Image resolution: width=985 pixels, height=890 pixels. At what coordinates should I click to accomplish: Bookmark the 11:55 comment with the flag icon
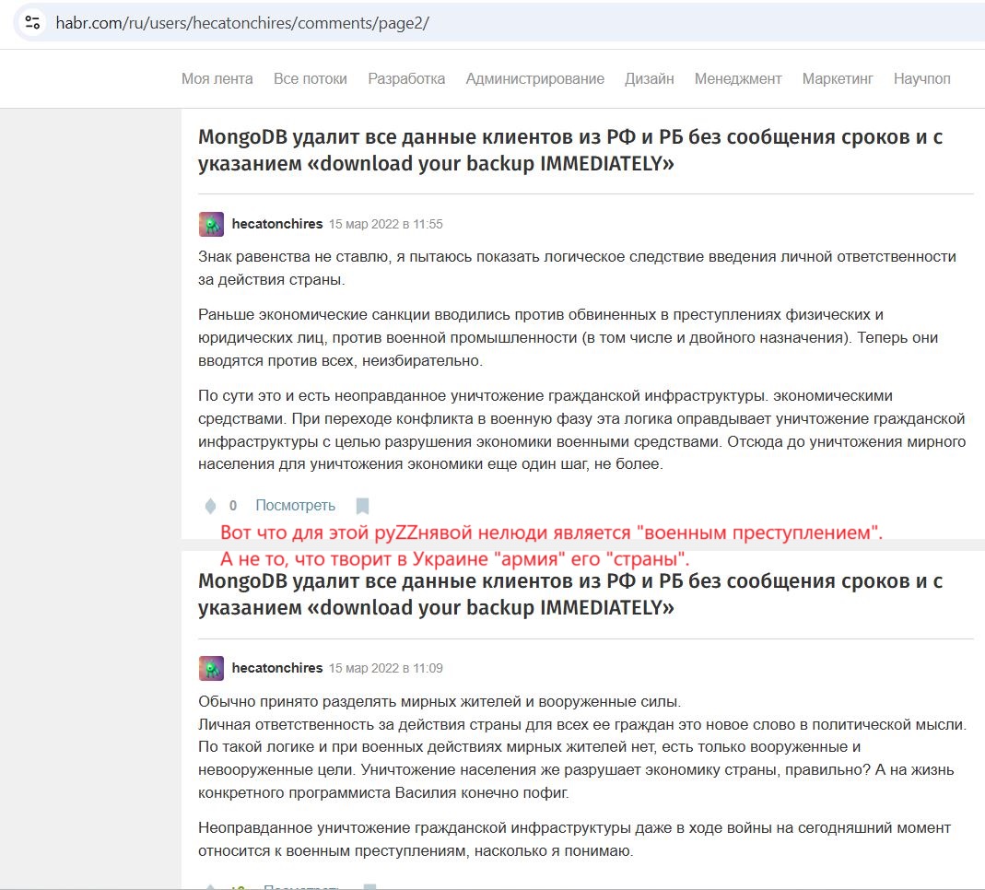pyautogui.click(x=362, y=506)
